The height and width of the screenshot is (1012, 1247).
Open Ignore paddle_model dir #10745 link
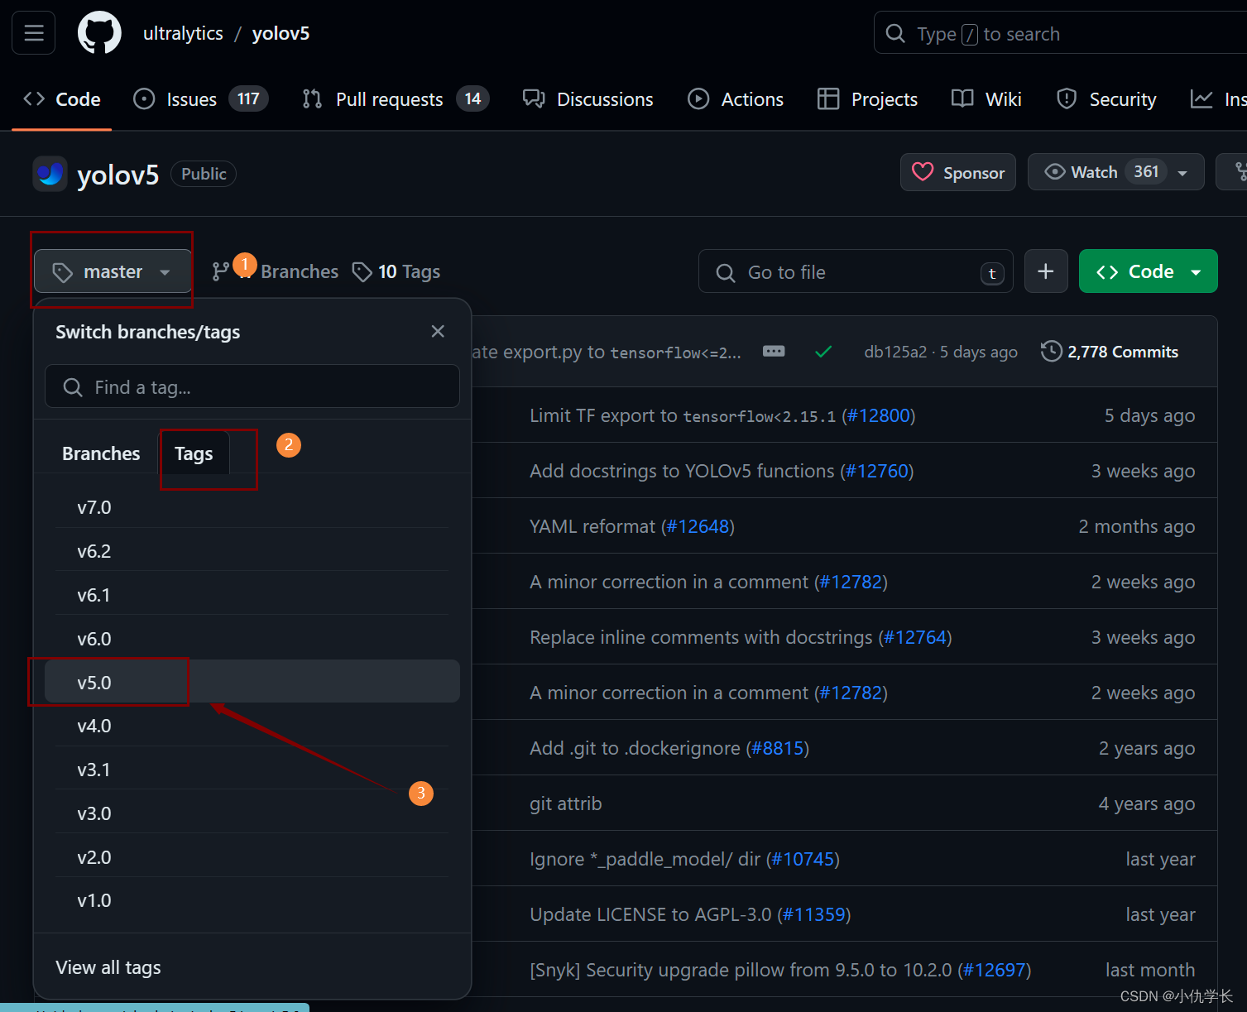(x=803, y=859)
